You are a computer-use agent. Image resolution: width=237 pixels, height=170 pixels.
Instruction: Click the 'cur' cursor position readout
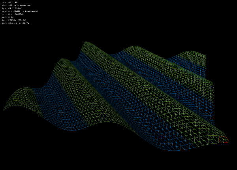point(15,23)
